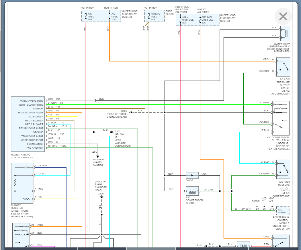The image size is (301, 250).
Task: Click the 'A/C FUSE 10A' label
Action: [114, 17]
